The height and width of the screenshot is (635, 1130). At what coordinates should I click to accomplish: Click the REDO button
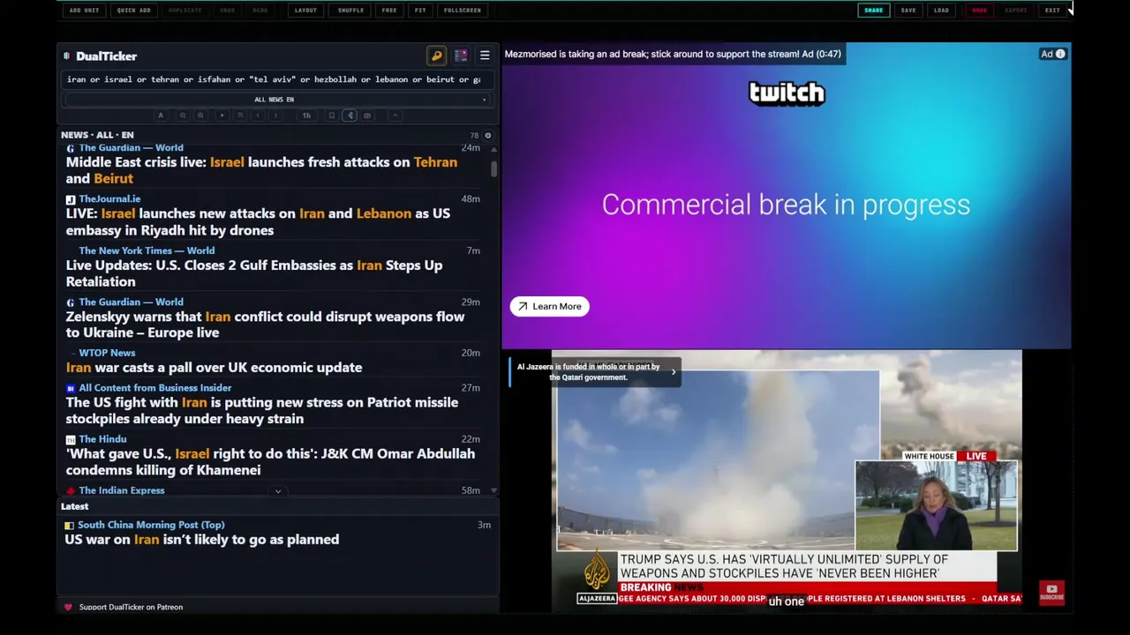click(x=260, y=11)
